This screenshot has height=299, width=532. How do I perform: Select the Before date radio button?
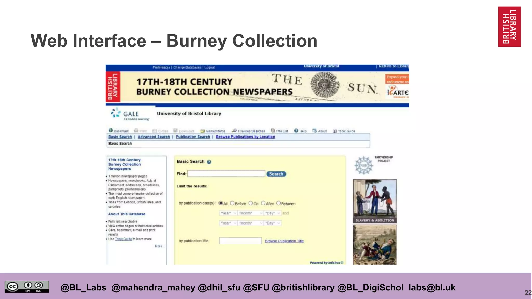pyautogui.click(x=232, y=203)
